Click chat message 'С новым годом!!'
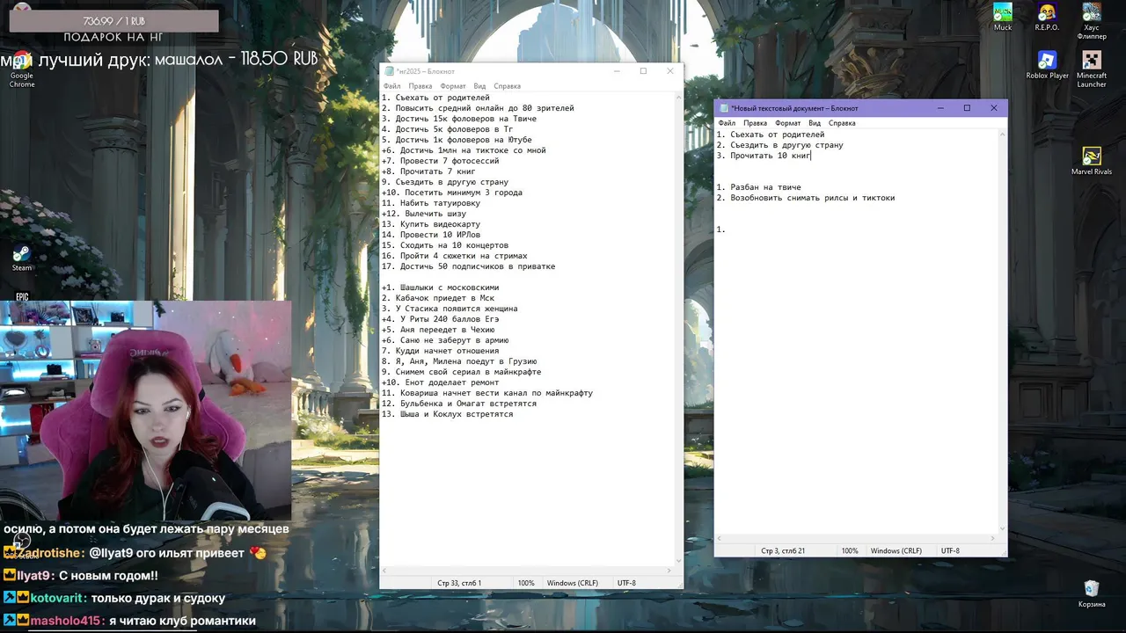The image size is (1126, 633). pyautogui.click(x=109, y=575)
